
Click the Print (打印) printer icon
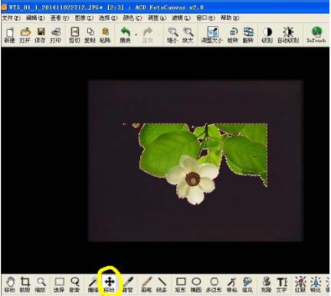click(56, 32)
